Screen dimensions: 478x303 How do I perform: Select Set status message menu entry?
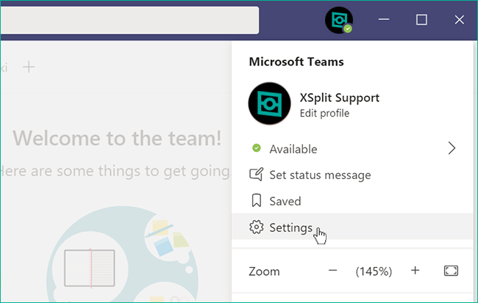[x=352, y=175]
